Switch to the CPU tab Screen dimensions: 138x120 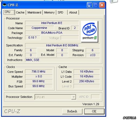coord(9,12)
